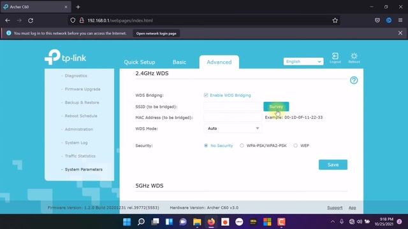Open the WDS Mode dropdown
Image resolution: width=408 pixels, height=229 pixels.
(x=233, y=128)
